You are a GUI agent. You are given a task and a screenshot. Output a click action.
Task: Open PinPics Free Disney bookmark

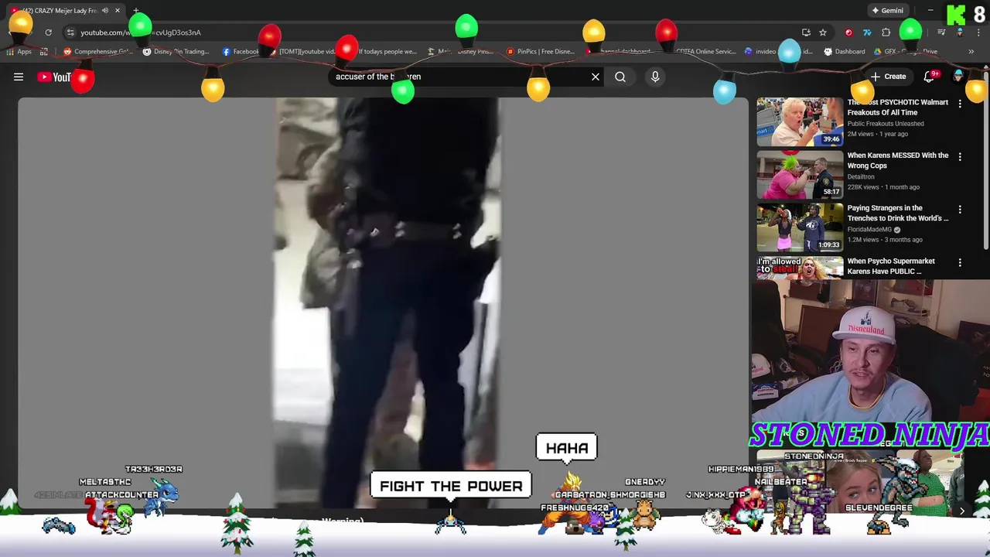pos(540,52)
